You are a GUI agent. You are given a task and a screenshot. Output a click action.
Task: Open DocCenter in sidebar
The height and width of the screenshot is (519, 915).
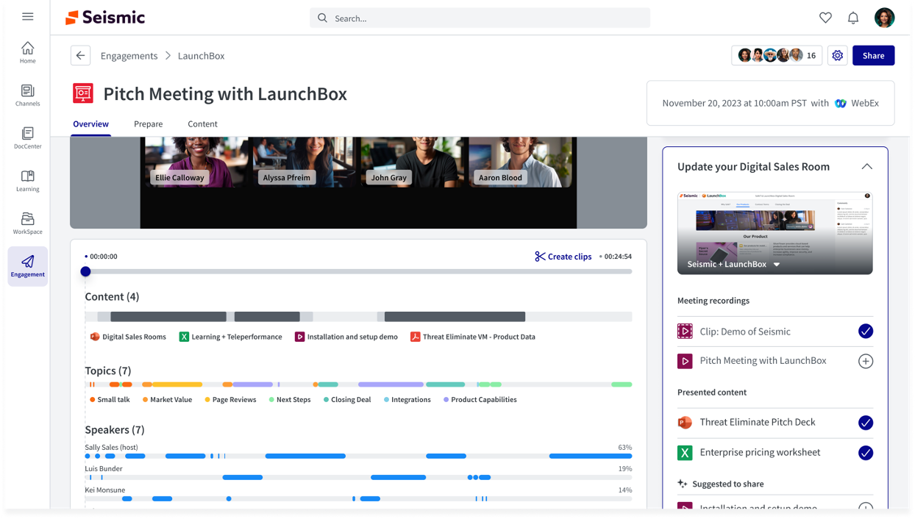coord(27,137)
